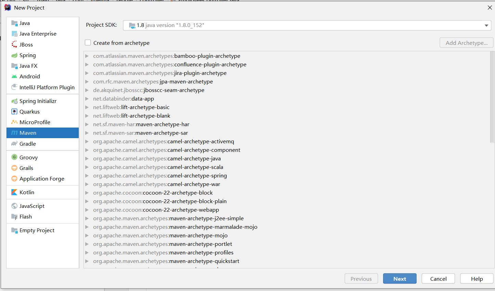Pick the JavaScript project type
Image resolution: width=495 pixels, height=291 pixels.
43,206
